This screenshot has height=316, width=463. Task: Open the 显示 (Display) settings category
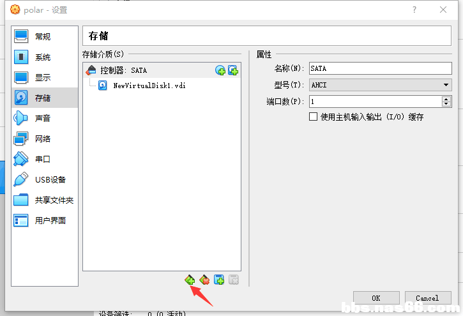pyautogui.click(x=45, y=77)
